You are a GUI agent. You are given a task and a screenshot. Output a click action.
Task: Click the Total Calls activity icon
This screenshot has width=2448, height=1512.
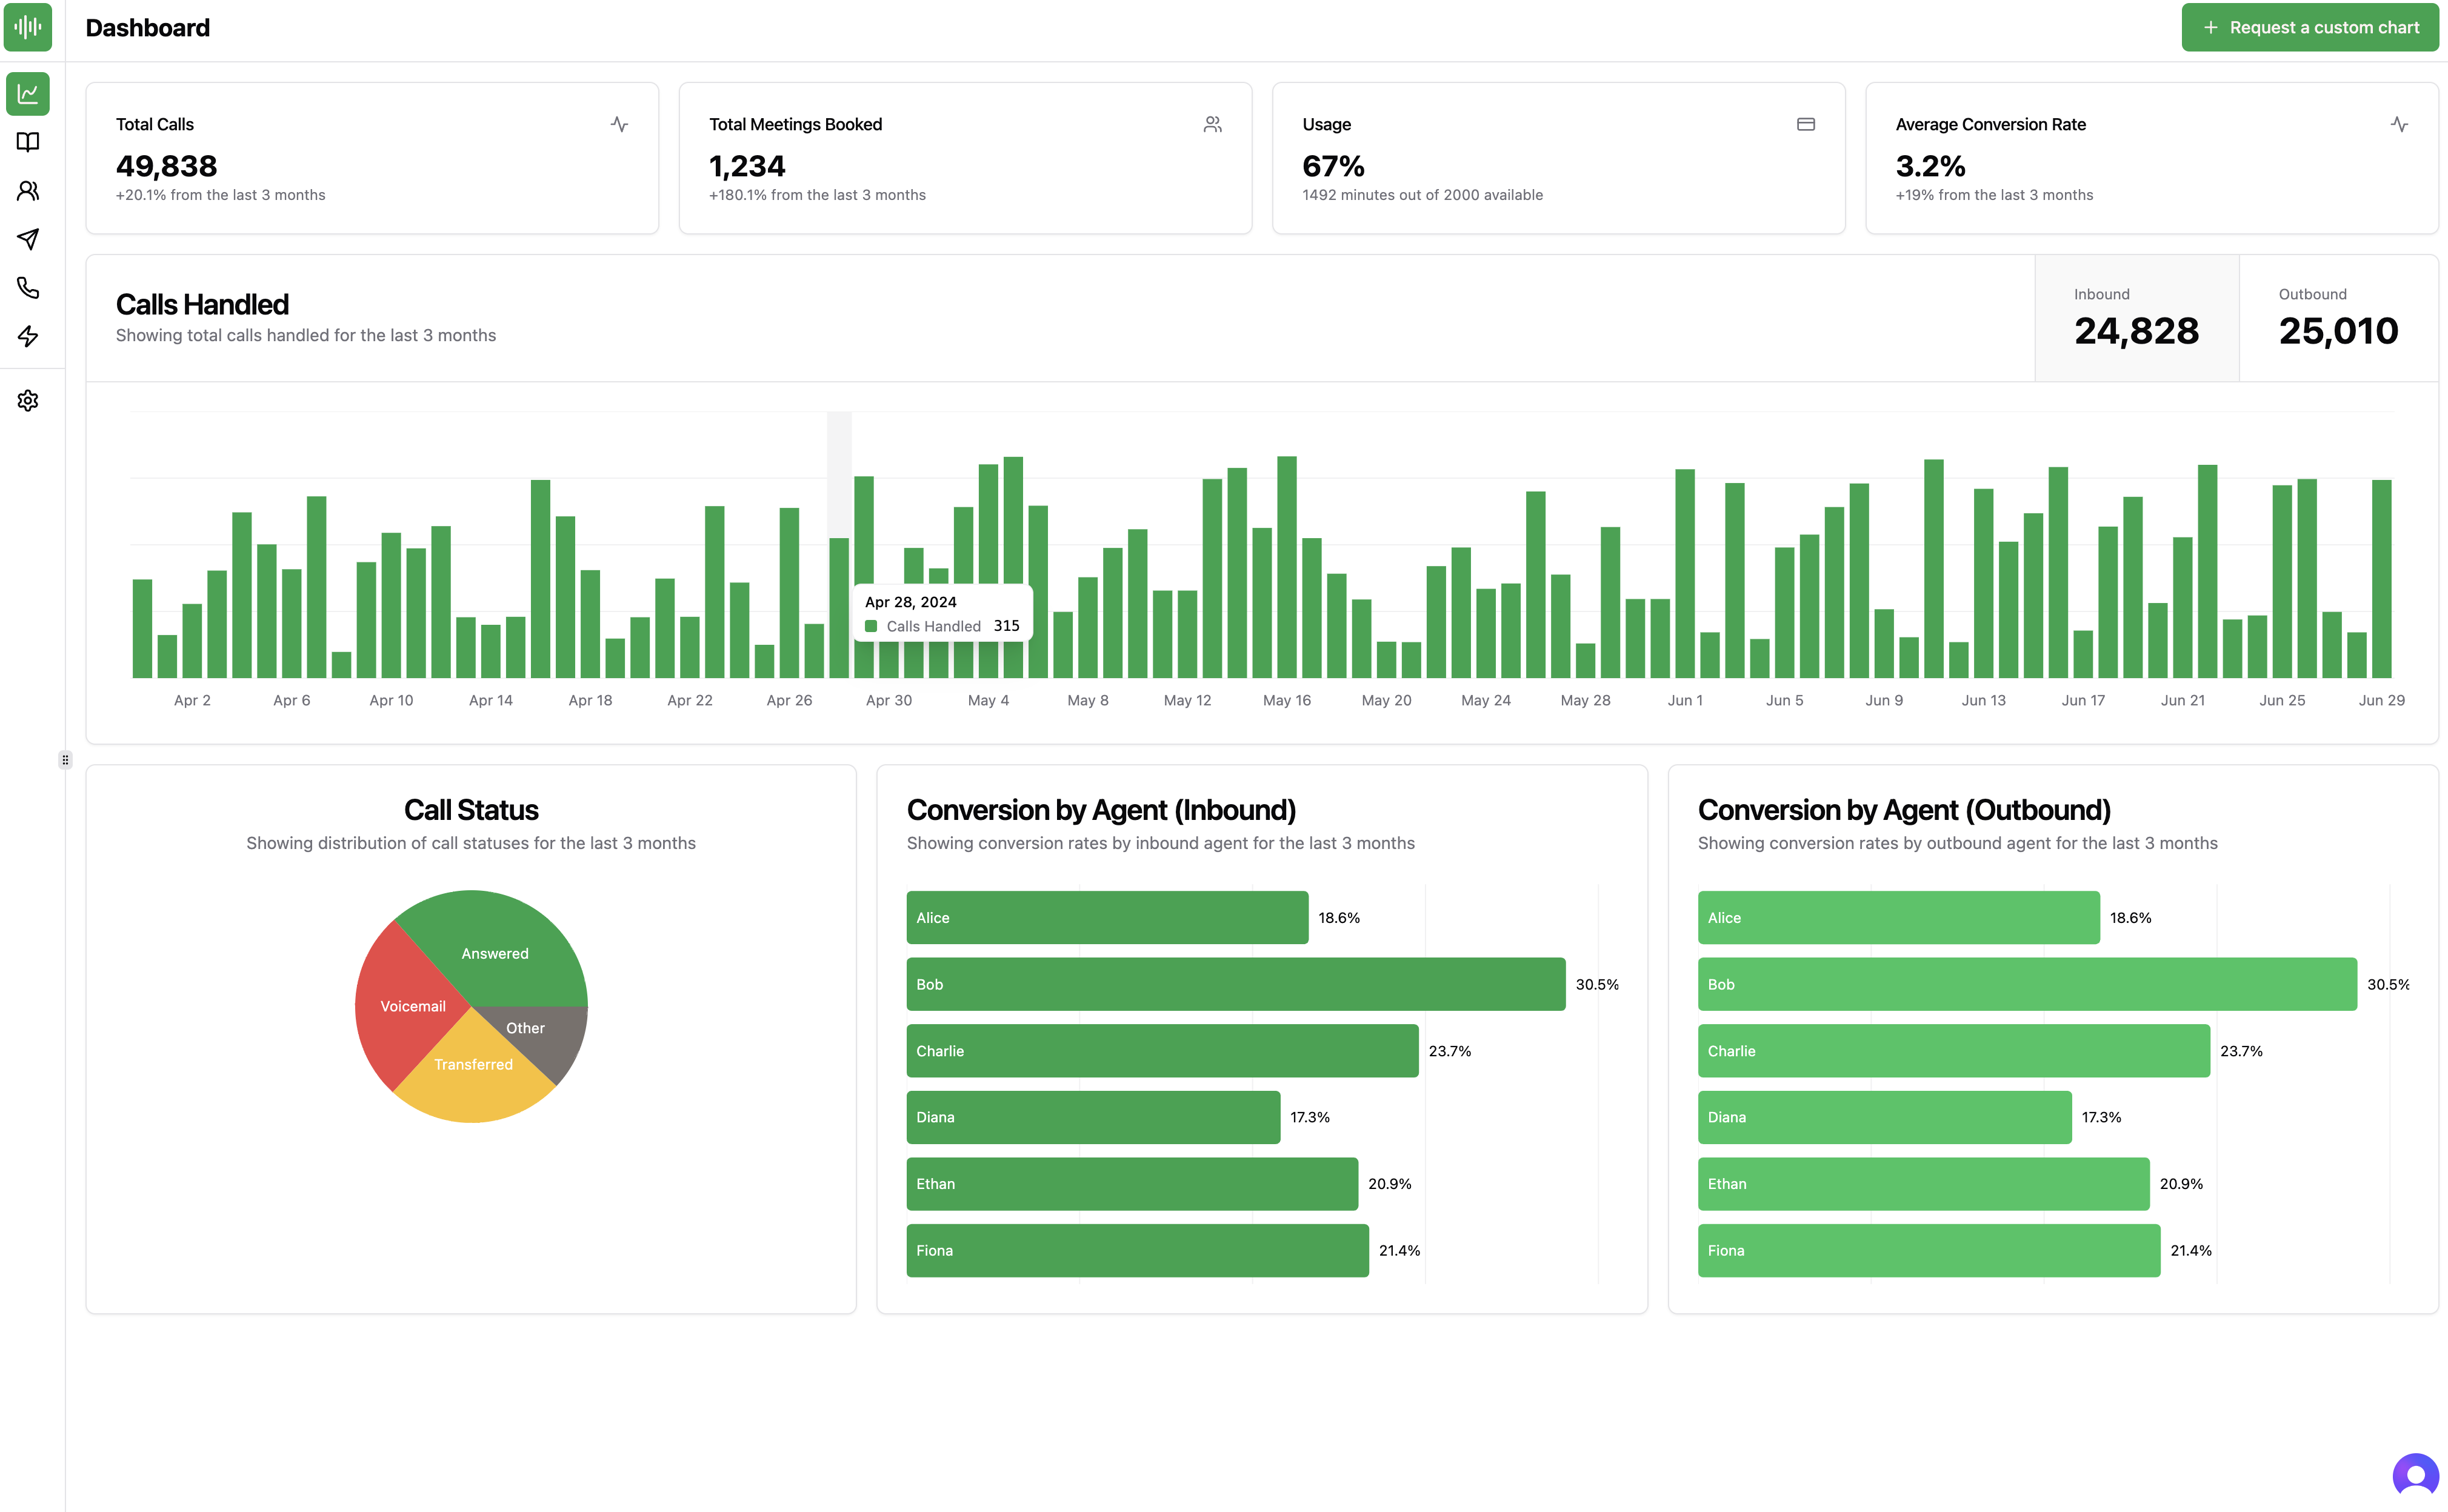click(x=619, y=124)
